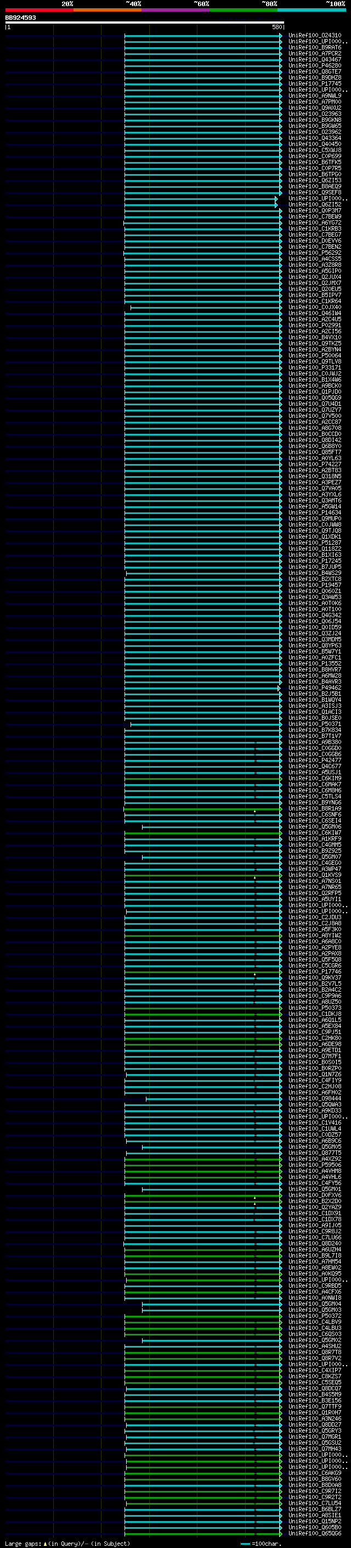Select hit label UniRef100_A7PM00

tap(314, 102)
